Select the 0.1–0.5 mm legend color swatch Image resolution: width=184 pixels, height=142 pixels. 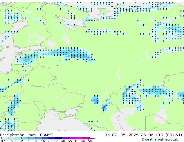[x=5, y=138]
